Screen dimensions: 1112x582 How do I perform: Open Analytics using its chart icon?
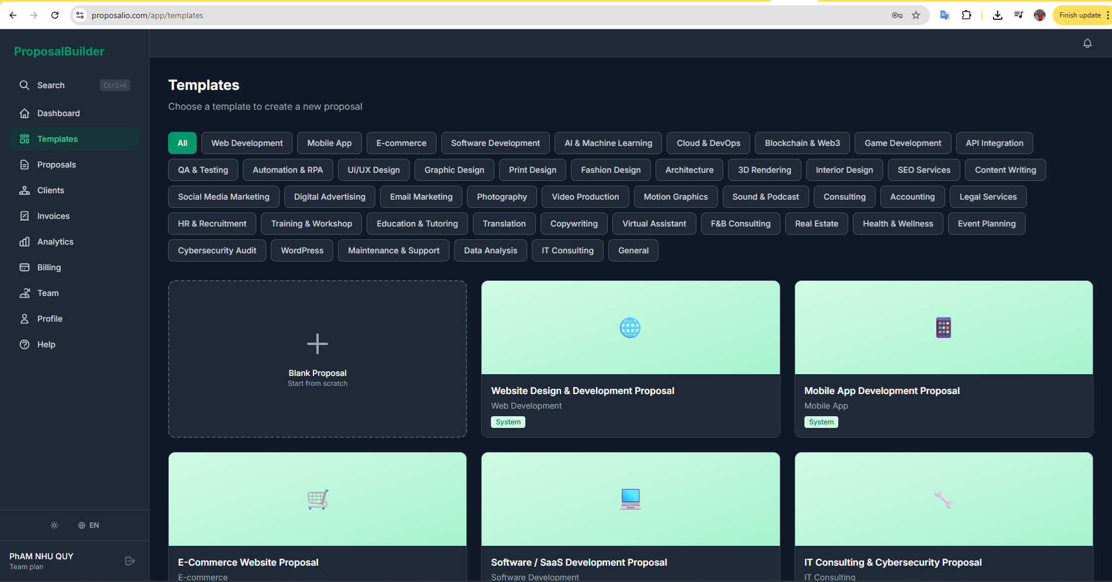(25, 241)
